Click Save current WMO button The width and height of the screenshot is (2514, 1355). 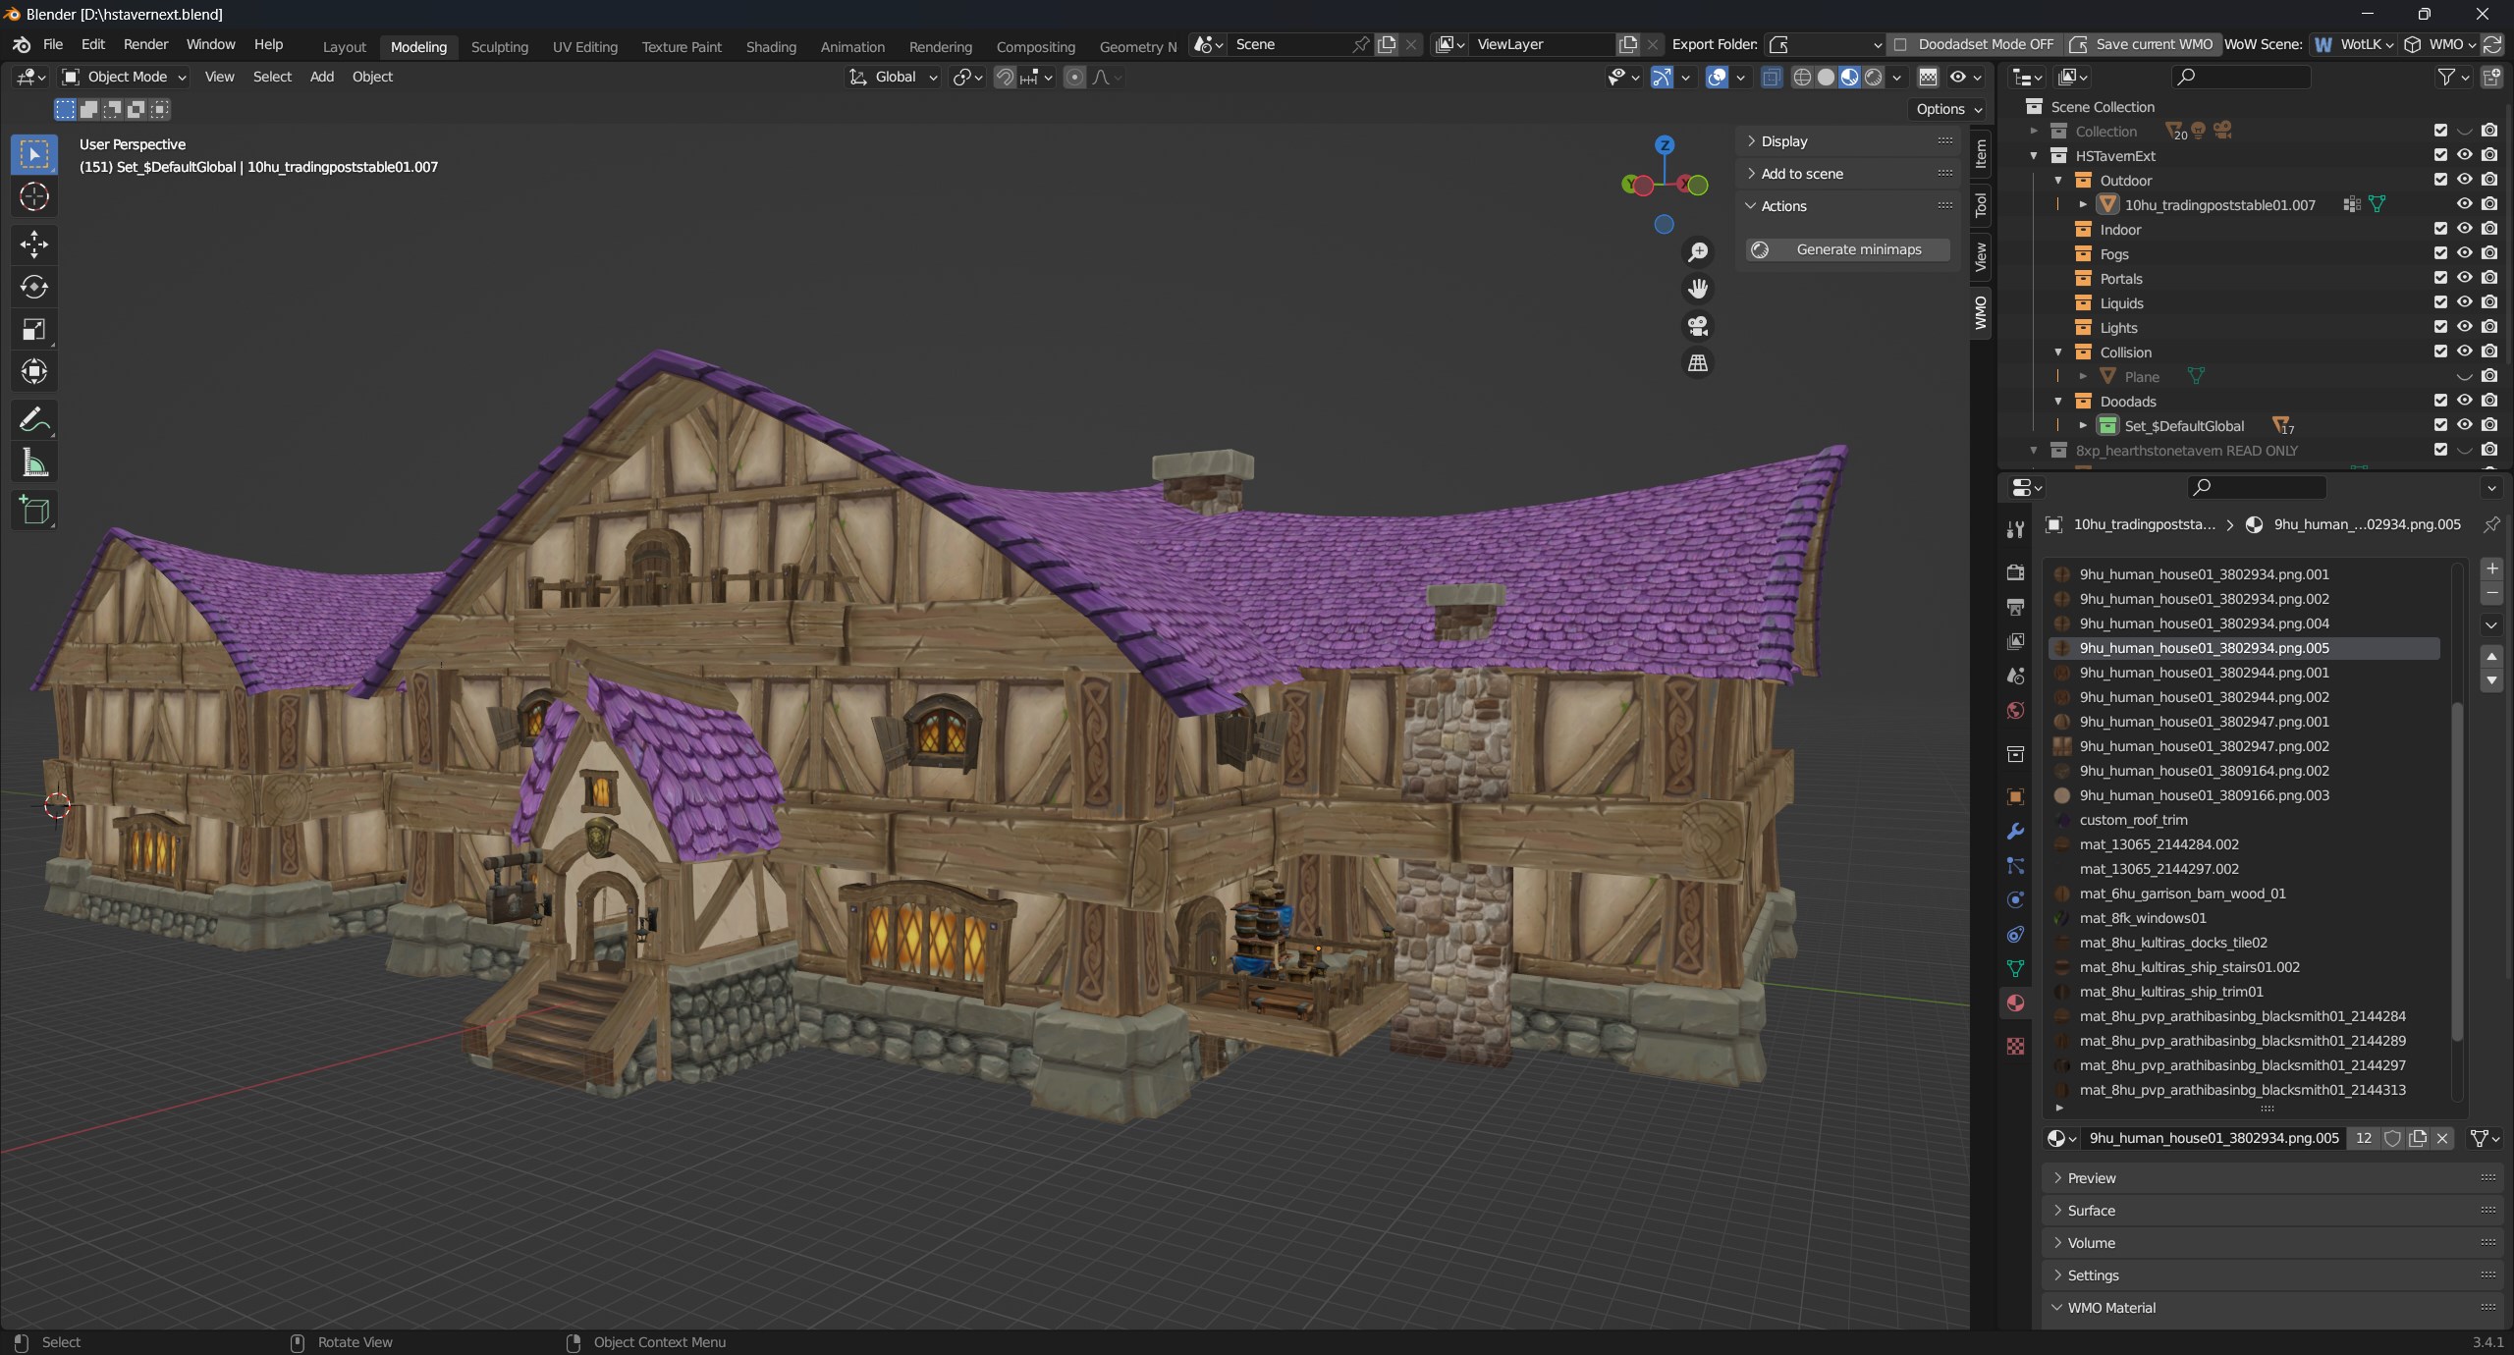point(2141,44)
